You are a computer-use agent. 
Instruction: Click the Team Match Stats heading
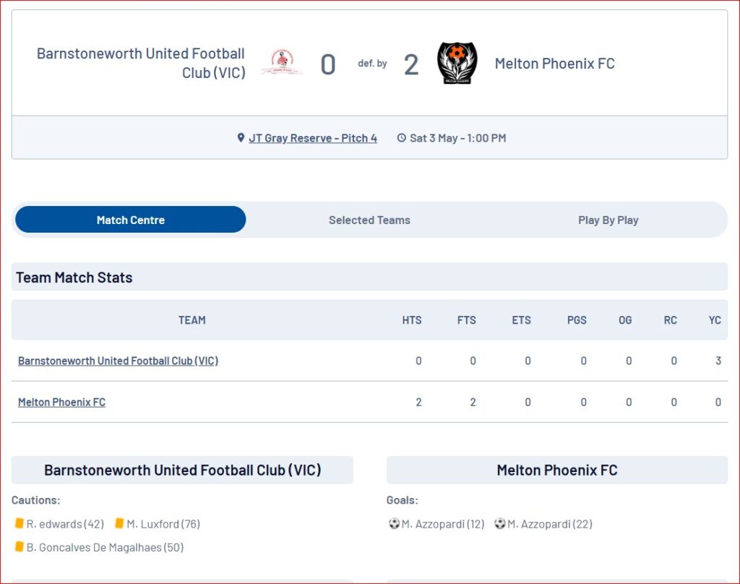tap(74, 277)
